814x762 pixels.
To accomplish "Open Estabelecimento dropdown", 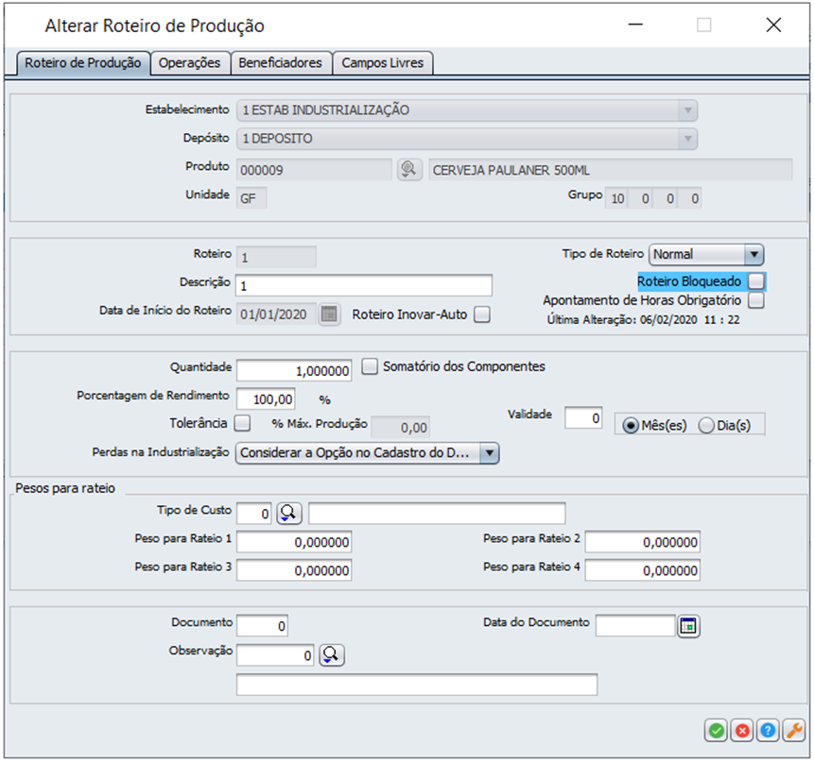I will (467, 110).
